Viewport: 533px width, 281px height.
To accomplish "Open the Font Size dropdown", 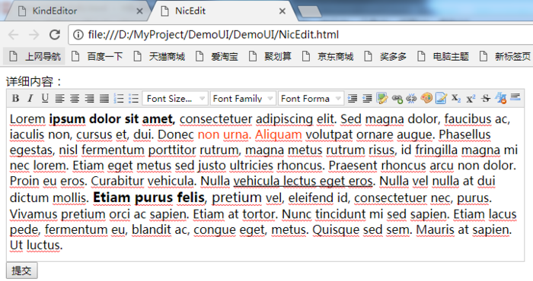I will [175, 98].
